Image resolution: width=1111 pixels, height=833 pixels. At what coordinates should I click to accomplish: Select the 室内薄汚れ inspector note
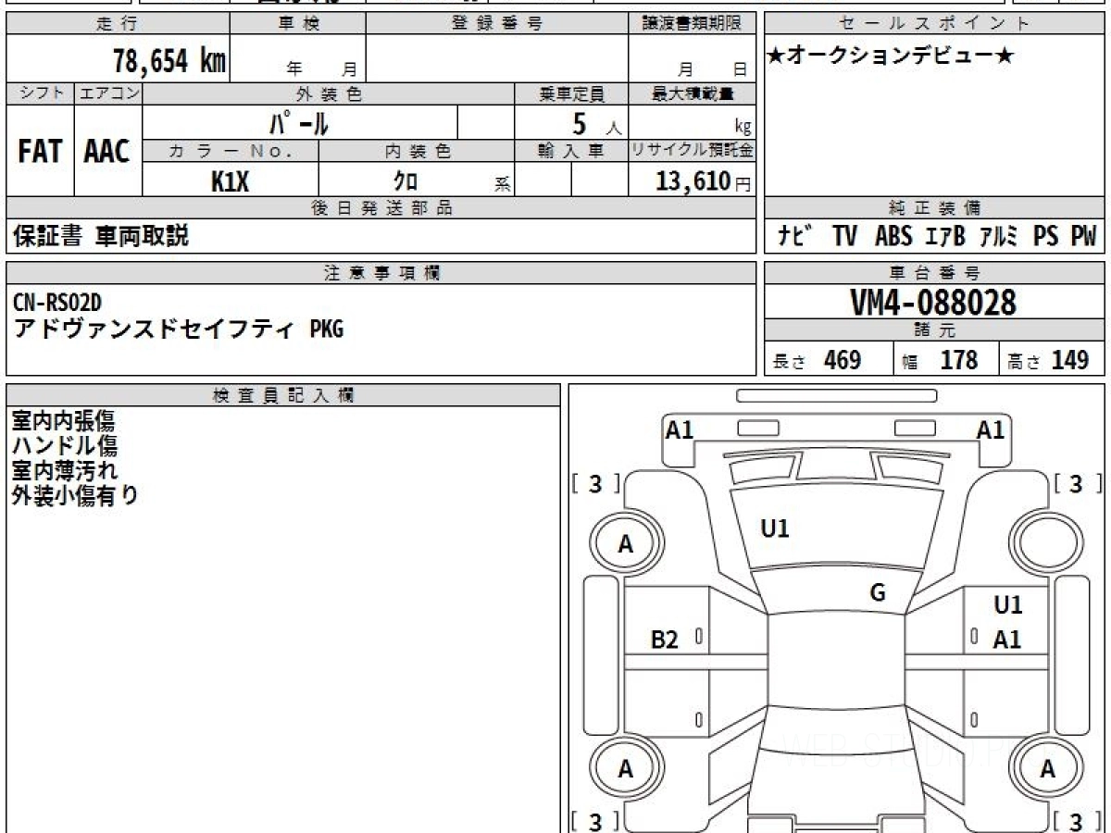64,470
